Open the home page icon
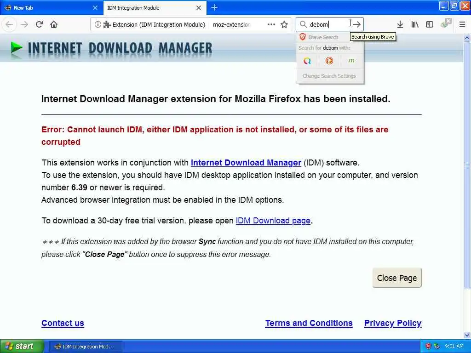The height and width of the screenshot is (353, 471). (x=54, y=24)
